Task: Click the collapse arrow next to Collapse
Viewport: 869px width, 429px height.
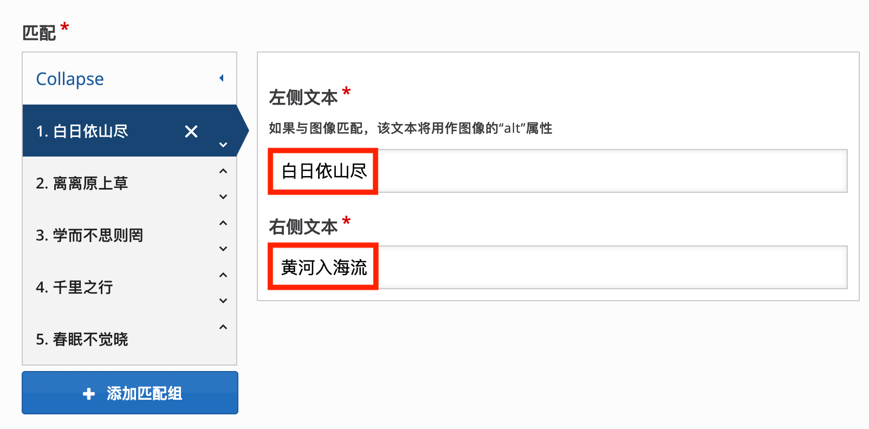Action: tap(222, 78)
